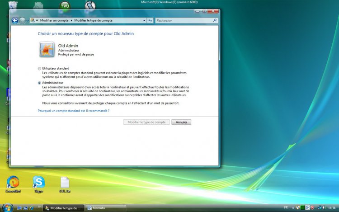Screen dimensions: 339x212
Task: Launch Internet Explorer from quick launch
Action: pyautogui.click(x=32, y=208)
